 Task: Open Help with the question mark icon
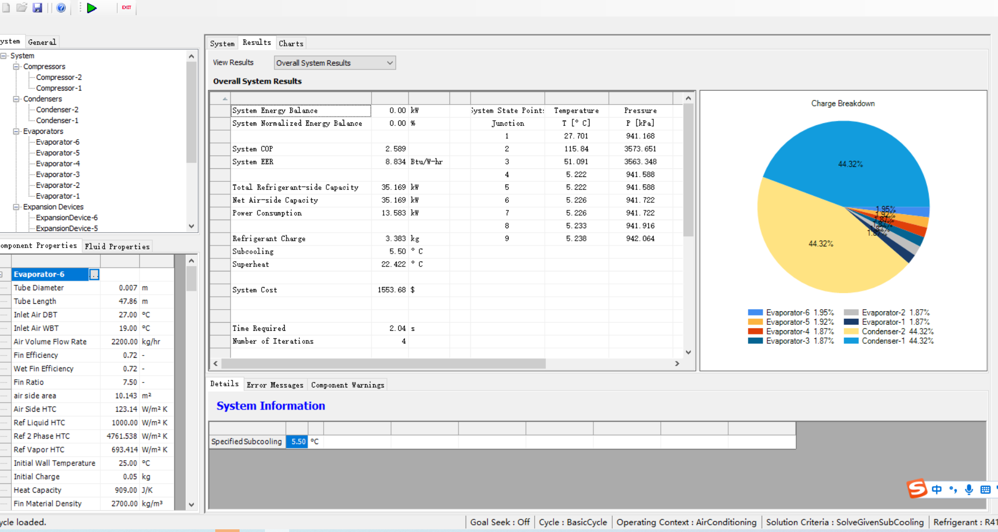(61, 8)
